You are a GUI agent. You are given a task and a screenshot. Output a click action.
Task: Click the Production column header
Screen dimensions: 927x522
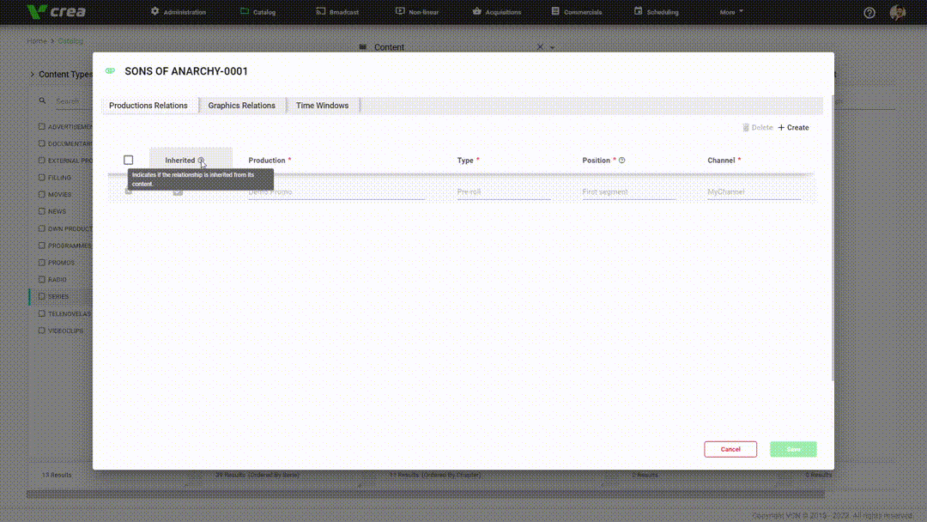[x=267, y=161]
